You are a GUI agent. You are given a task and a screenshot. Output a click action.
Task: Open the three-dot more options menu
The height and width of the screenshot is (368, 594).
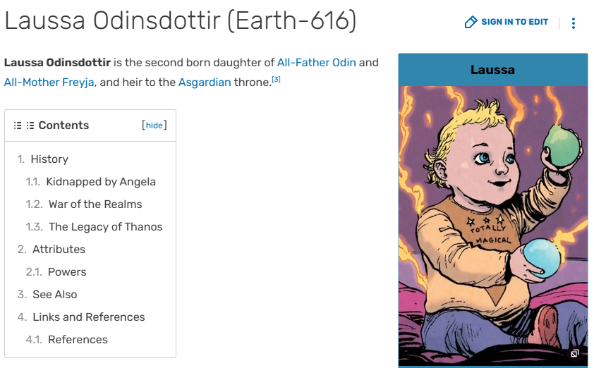pos(573,23)
